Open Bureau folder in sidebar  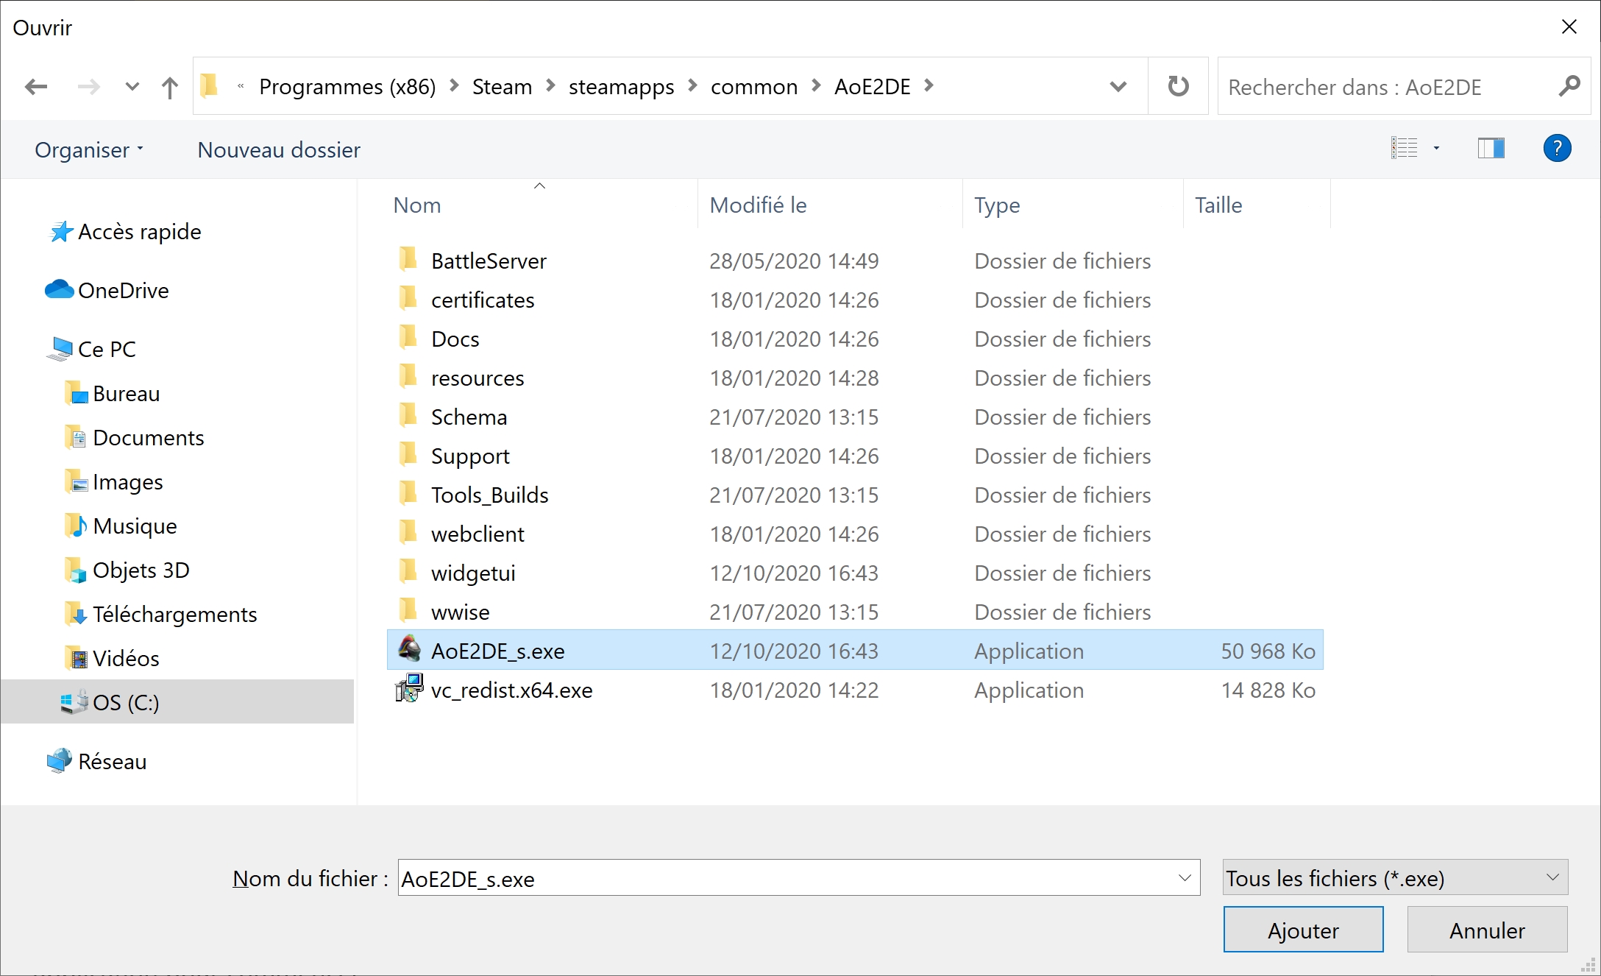112,394
